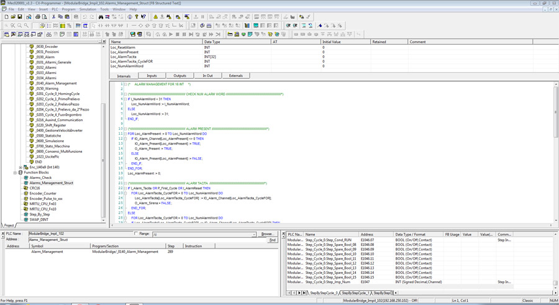Click the Open file toolbar icon
Viewport: 559px width, 305px height.
point(13,17)
